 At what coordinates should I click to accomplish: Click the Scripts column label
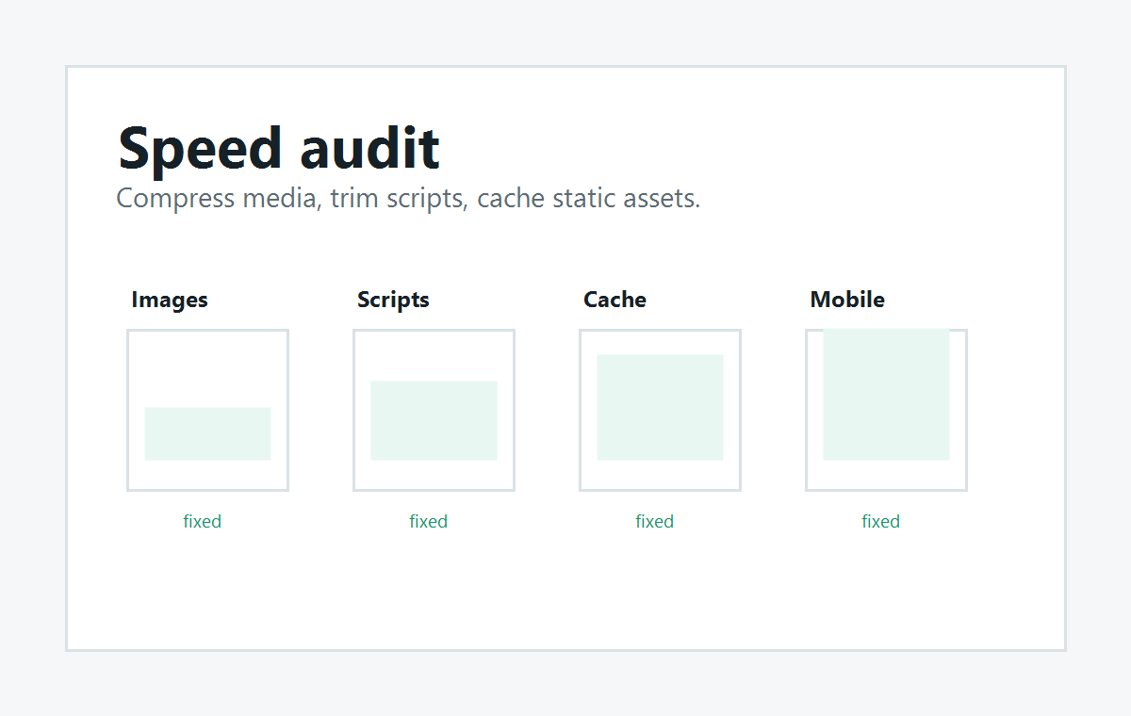pos(393,300)
